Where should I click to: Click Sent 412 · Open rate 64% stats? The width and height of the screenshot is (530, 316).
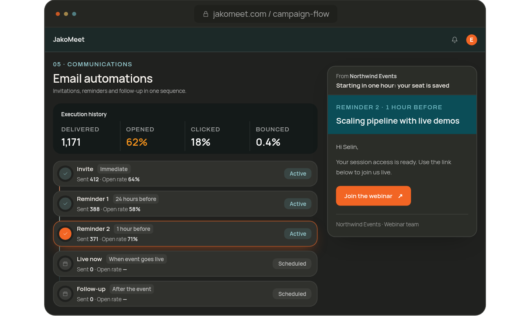[108, 179]
